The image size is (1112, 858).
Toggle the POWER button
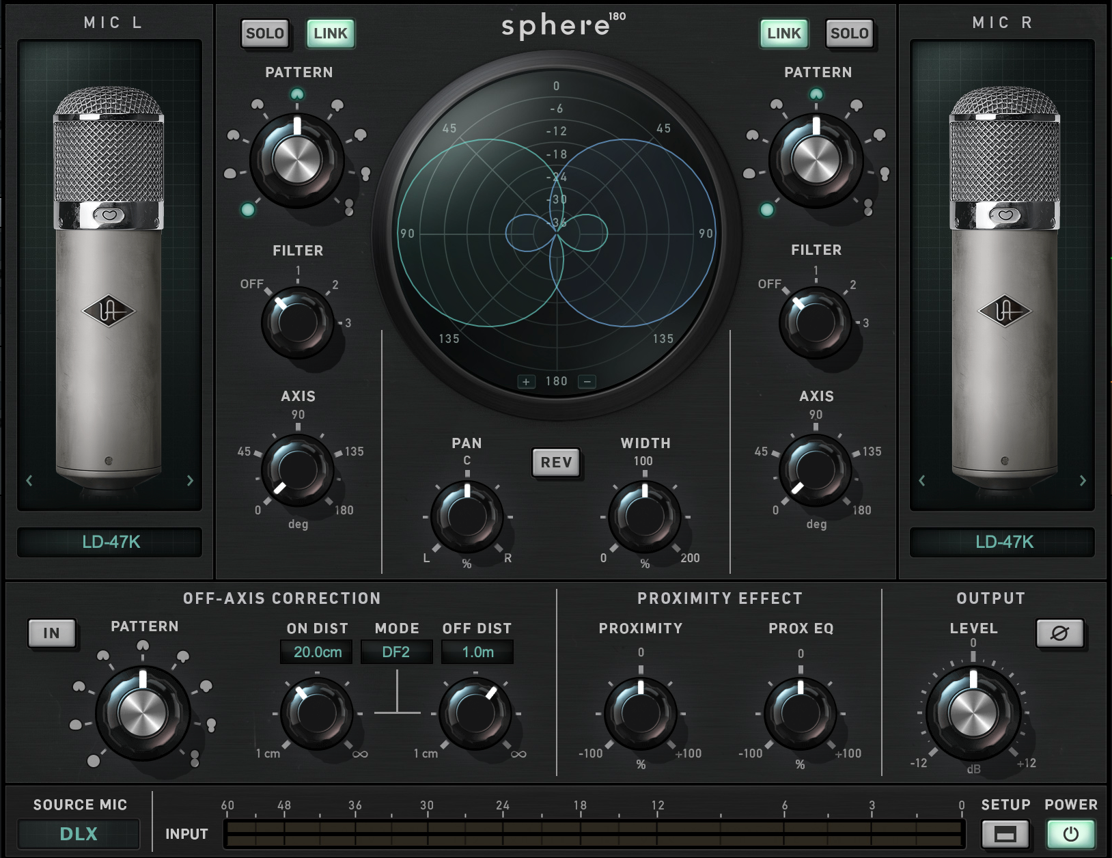[1070, 834]
